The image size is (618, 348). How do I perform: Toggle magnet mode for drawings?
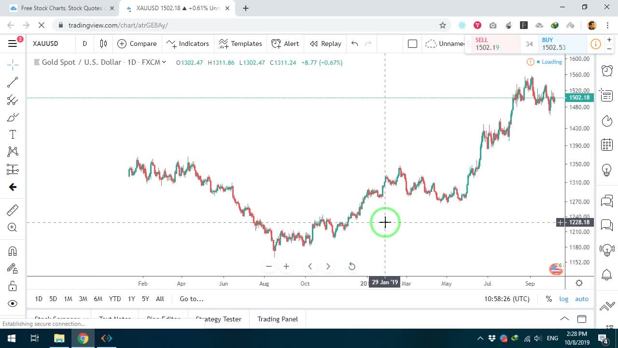click(x=13, y=251)
